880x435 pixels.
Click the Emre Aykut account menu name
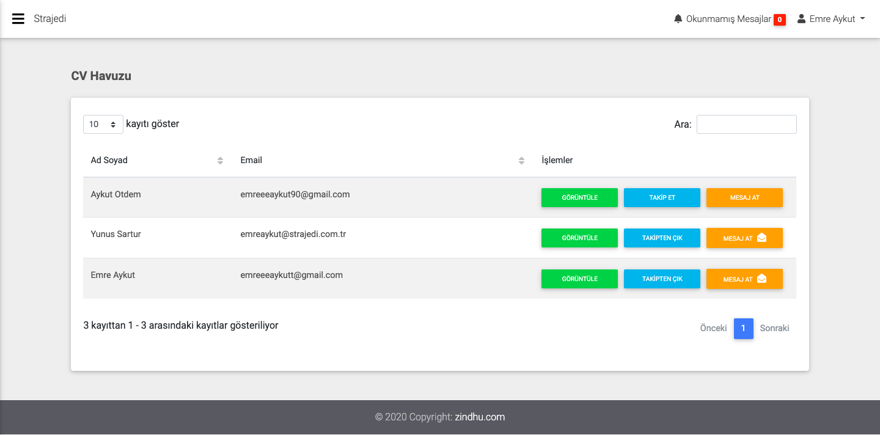coord(832,19)
